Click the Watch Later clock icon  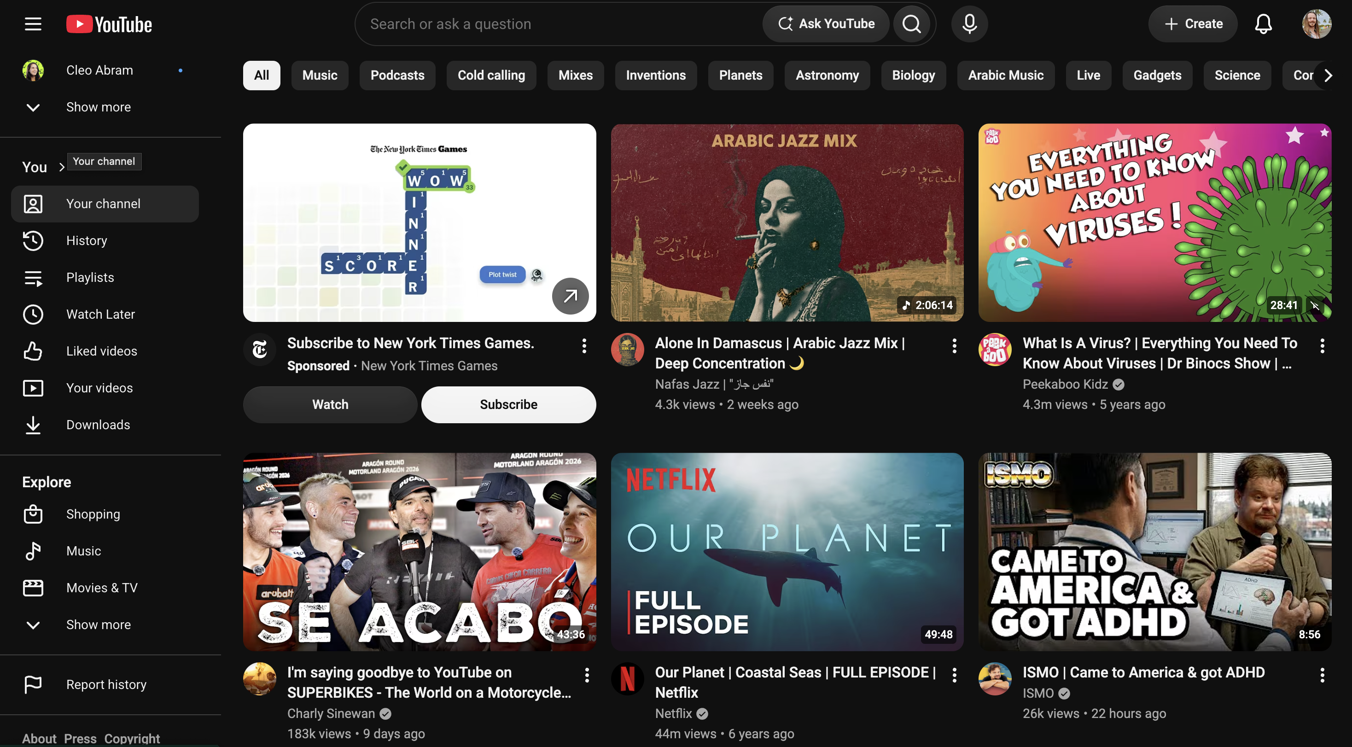(x=33, y=315)
